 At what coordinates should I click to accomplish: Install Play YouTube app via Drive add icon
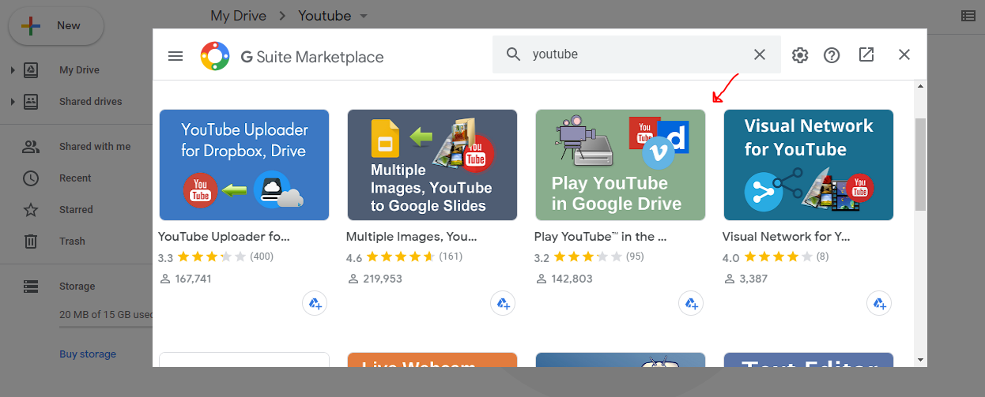tap(691, 303)
